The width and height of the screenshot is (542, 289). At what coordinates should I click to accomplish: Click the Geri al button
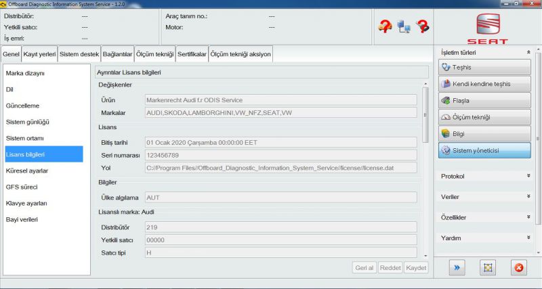point(364,267)
